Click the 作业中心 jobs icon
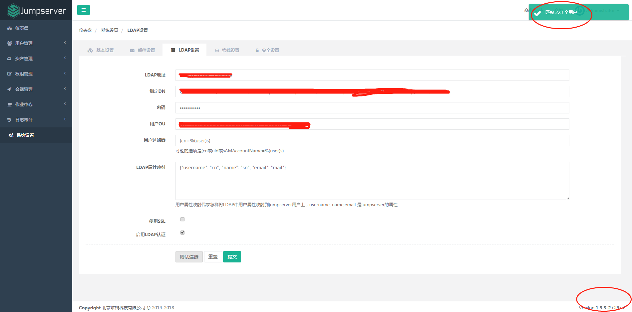 (10, 104)
